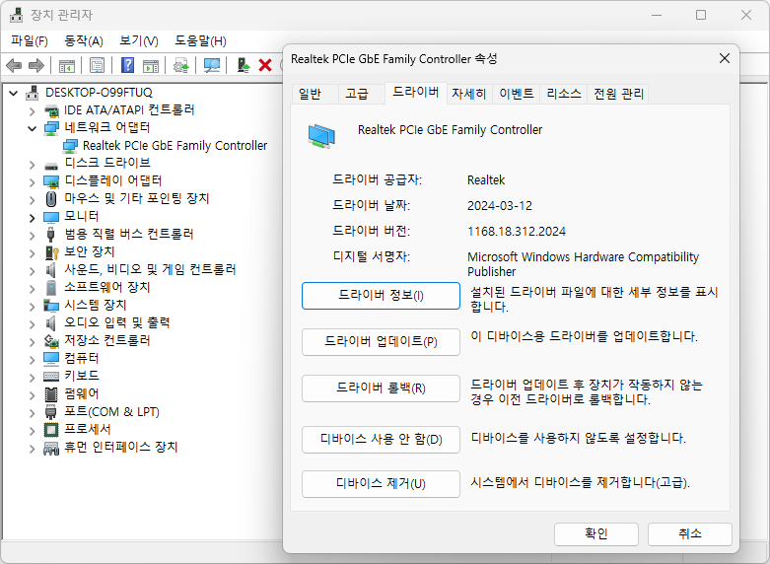Expand the 모니터 node
The width and height of the screenshot is (770, 564).
point(32,217)
